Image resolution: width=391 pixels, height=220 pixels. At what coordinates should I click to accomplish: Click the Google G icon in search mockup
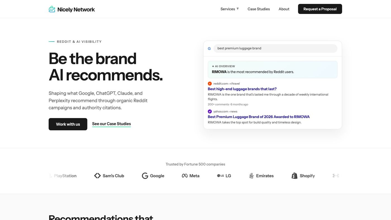pos(209,48)
